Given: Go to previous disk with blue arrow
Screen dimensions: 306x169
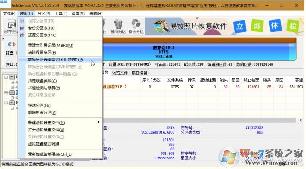Looking at the screenshot, I should pos(9,44).
